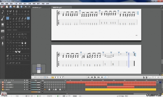The width and height of the screenshot is (163, 97).
Task: Select voice 2 for editing
Action: 55,77
